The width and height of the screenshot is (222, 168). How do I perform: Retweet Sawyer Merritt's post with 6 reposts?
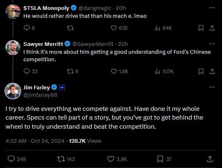point(73,71)
